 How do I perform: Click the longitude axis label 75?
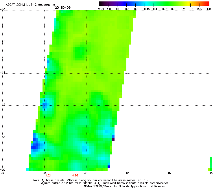pyautogui.click(x=2, y=173)
